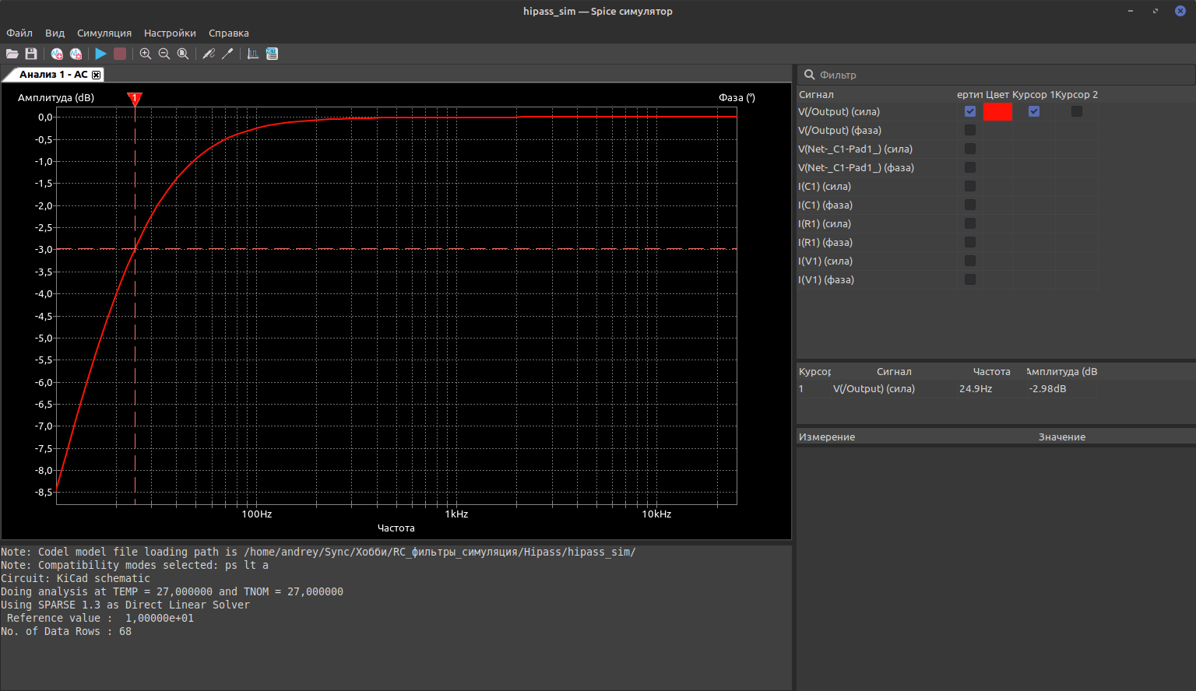
Task: Create a new analysis tab
Action: 57,54
